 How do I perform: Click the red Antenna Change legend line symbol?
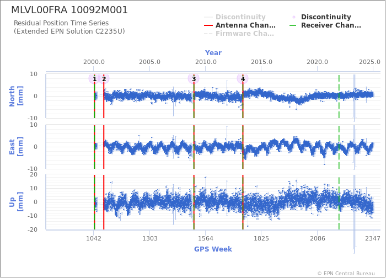point(208,25)
